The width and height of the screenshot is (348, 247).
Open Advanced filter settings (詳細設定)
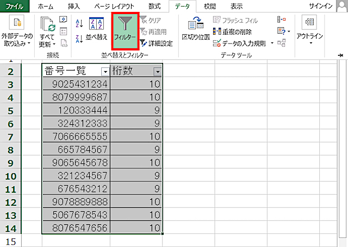tap(156, 43)
